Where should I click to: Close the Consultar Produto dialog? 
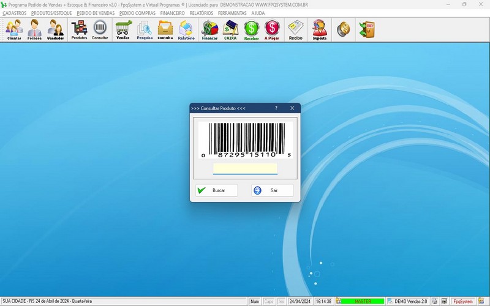pyautogui.click(x=292, y=108)
